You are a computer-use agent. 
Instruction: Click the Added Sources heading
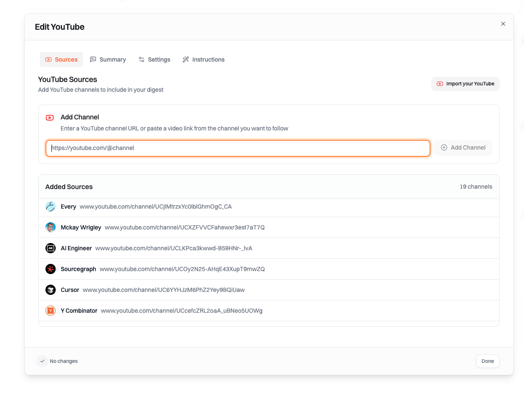(x=69, y=187)
